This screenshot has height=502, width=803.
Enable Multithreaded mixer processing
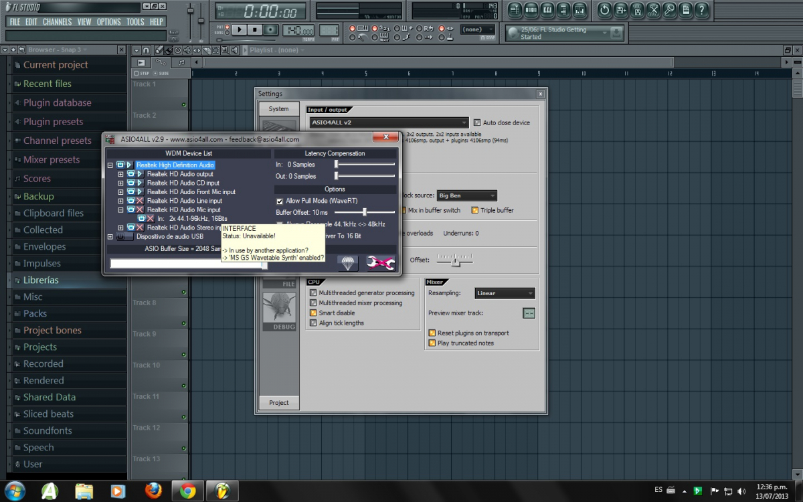click(x=313, y=303)
